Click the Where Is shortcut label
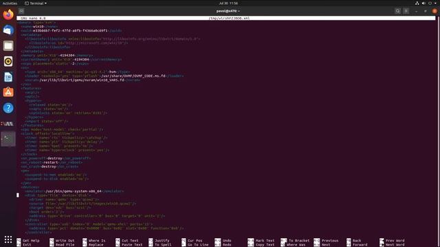Image resolution: width=440 pixels, height=247 pixels. (97, 241)
